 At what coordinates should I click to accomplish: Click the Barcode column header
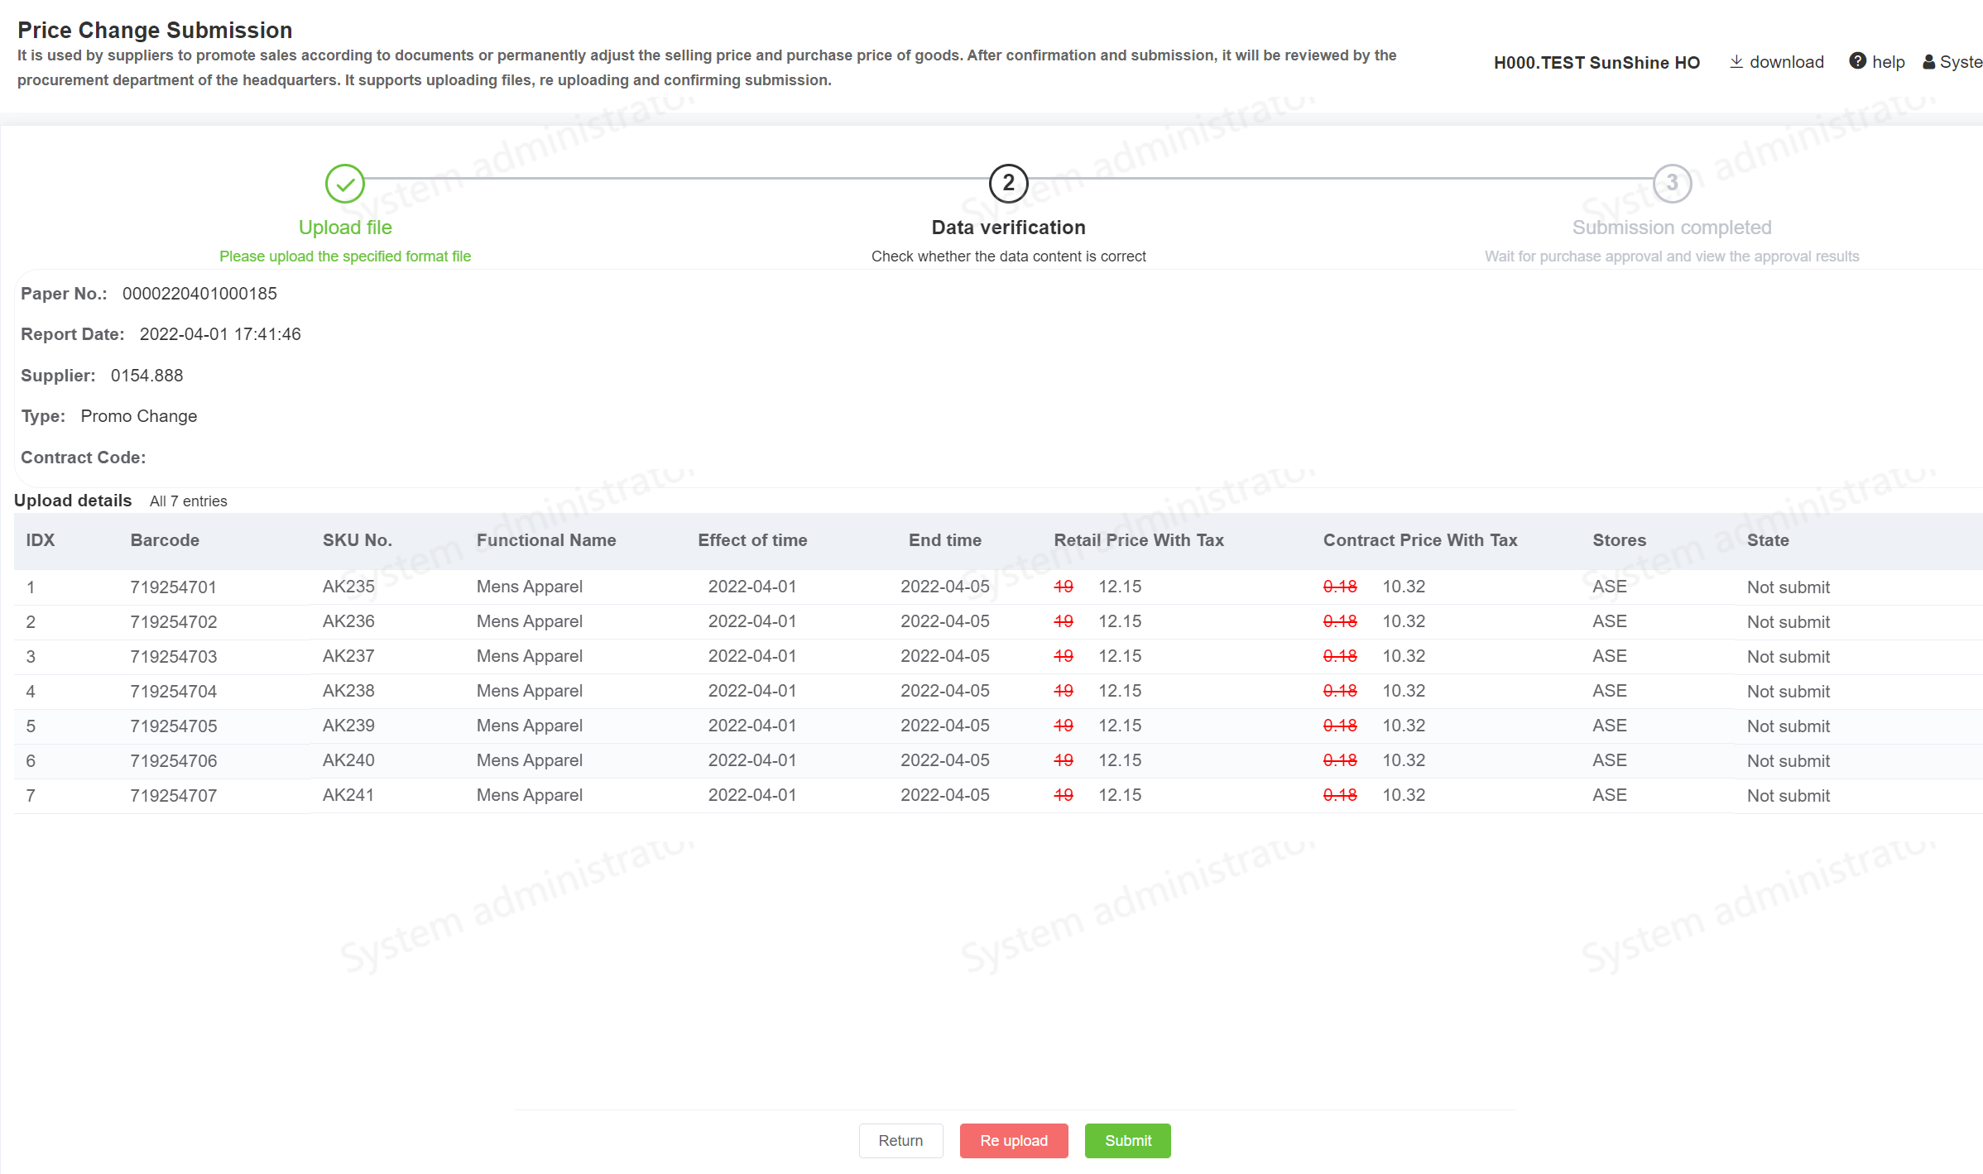click(165, 540)
